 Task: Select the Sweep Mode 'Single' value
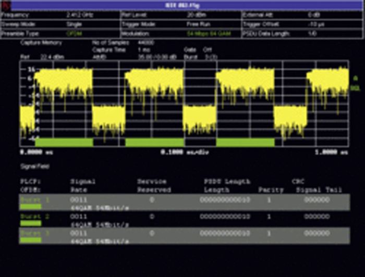74,24
